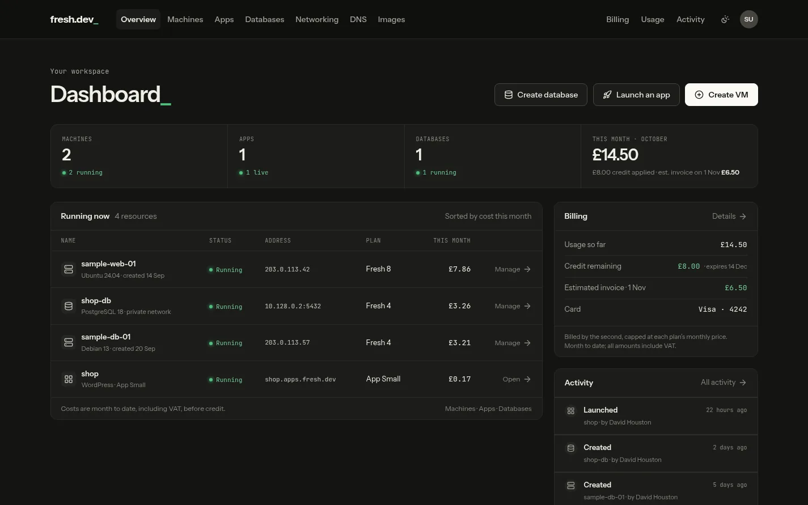
Task: Open the SU user avatar menu
Action: [x=748, y=19]
